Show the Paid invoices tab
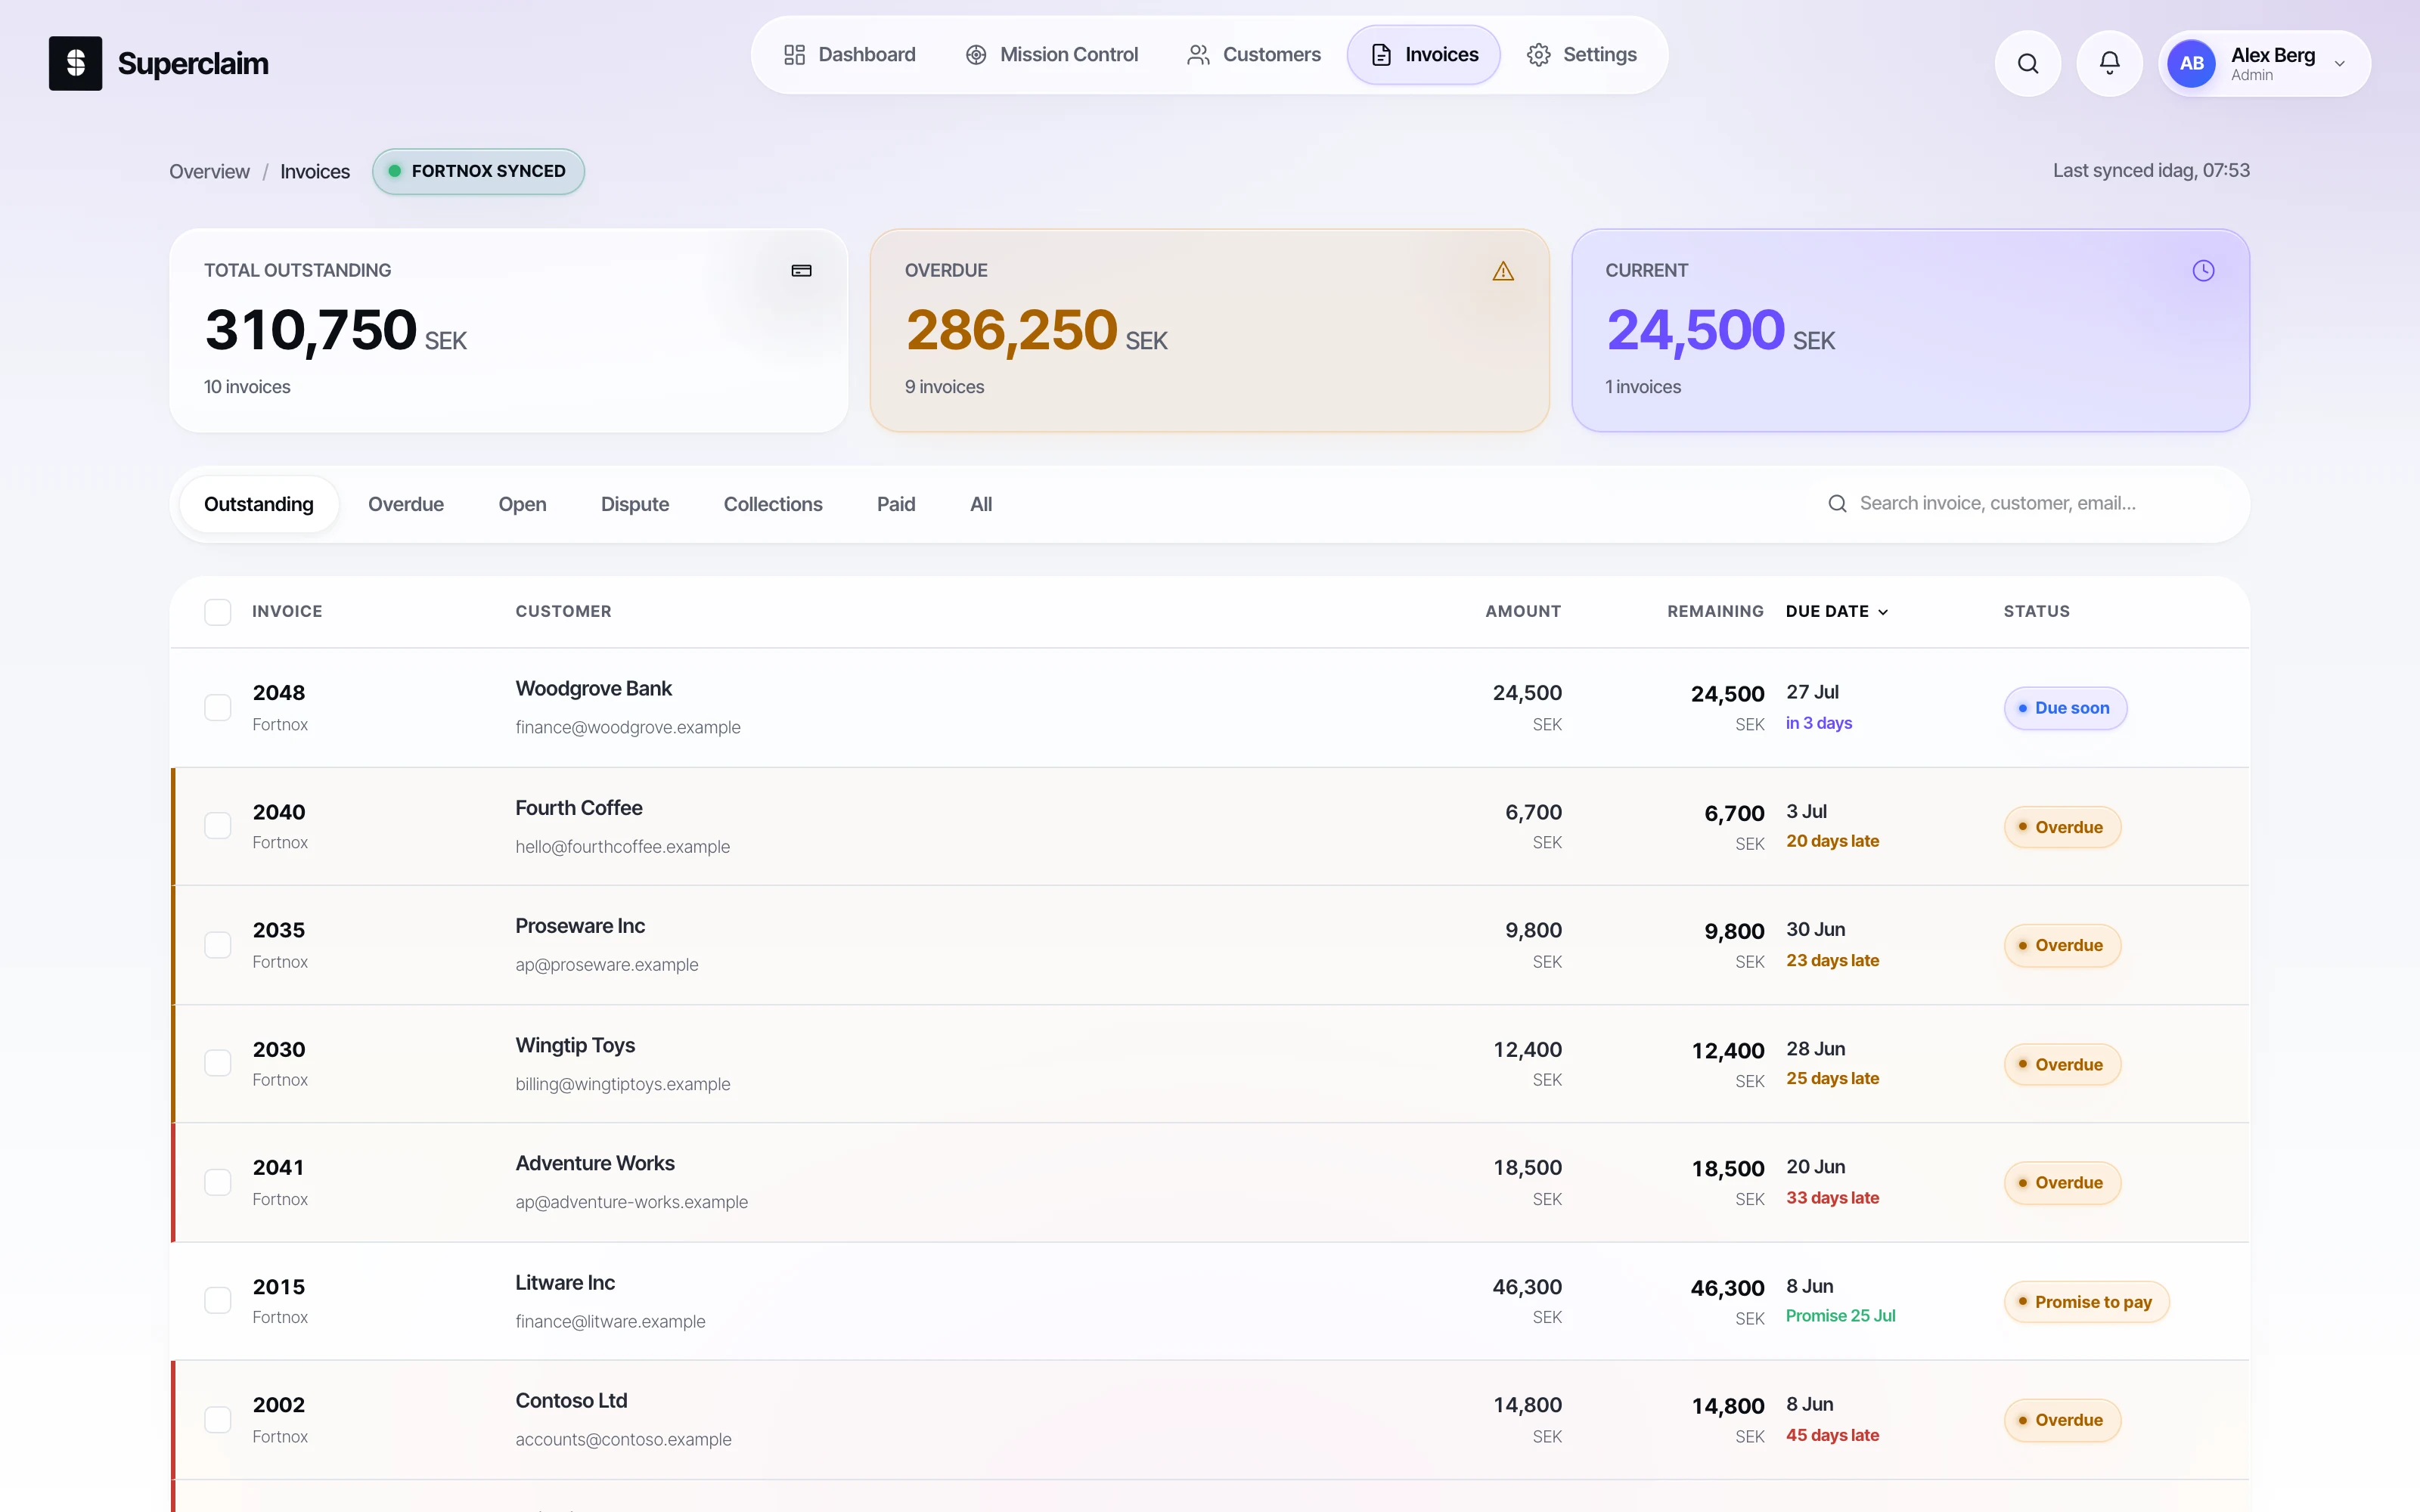The image size is (2420, 1512). pyautogui.click(x=896, y=504)
